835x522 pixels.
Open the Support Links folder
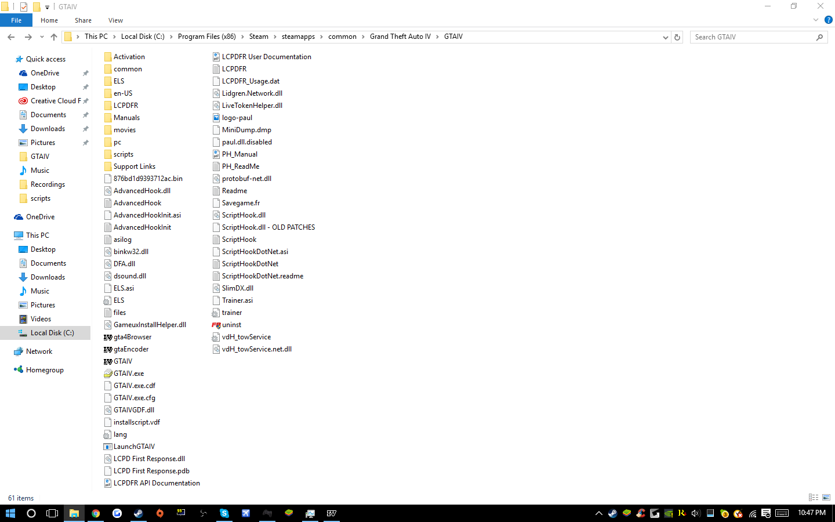pos(130,166)
